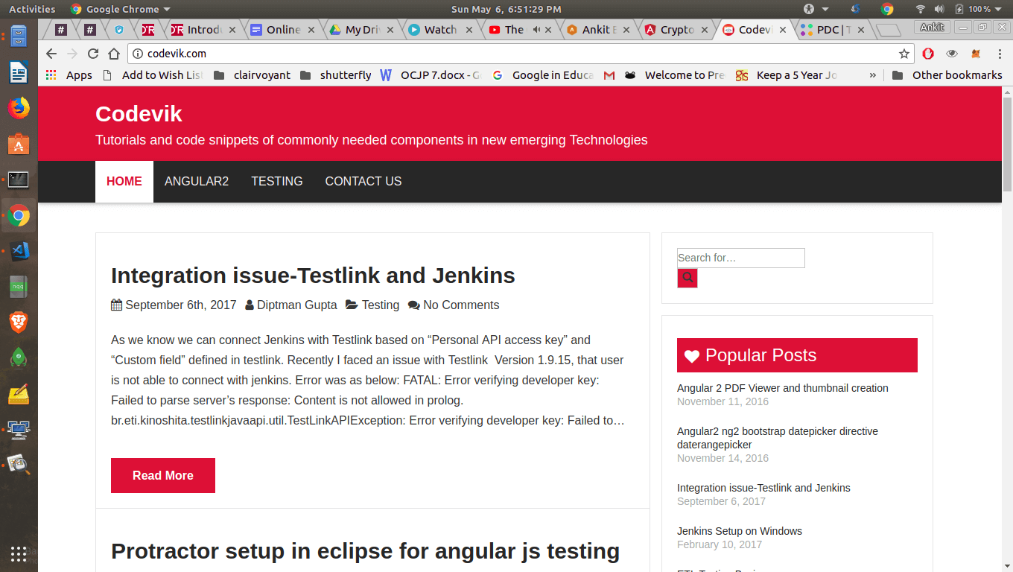Viewport: 1013px width, 572px height.
Task: Open Chrome's three-dot menu
Action: pyautogui.click(x=998, y=54)
